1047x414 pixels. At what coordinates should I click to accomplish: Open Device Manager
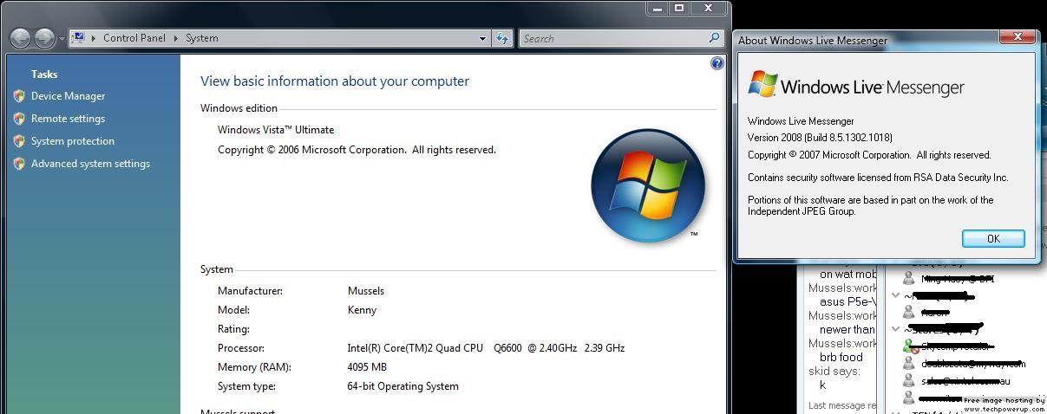point(68,96)
